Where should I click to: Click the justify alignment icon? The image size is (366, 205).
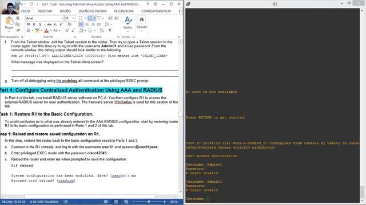coord(98,24)
